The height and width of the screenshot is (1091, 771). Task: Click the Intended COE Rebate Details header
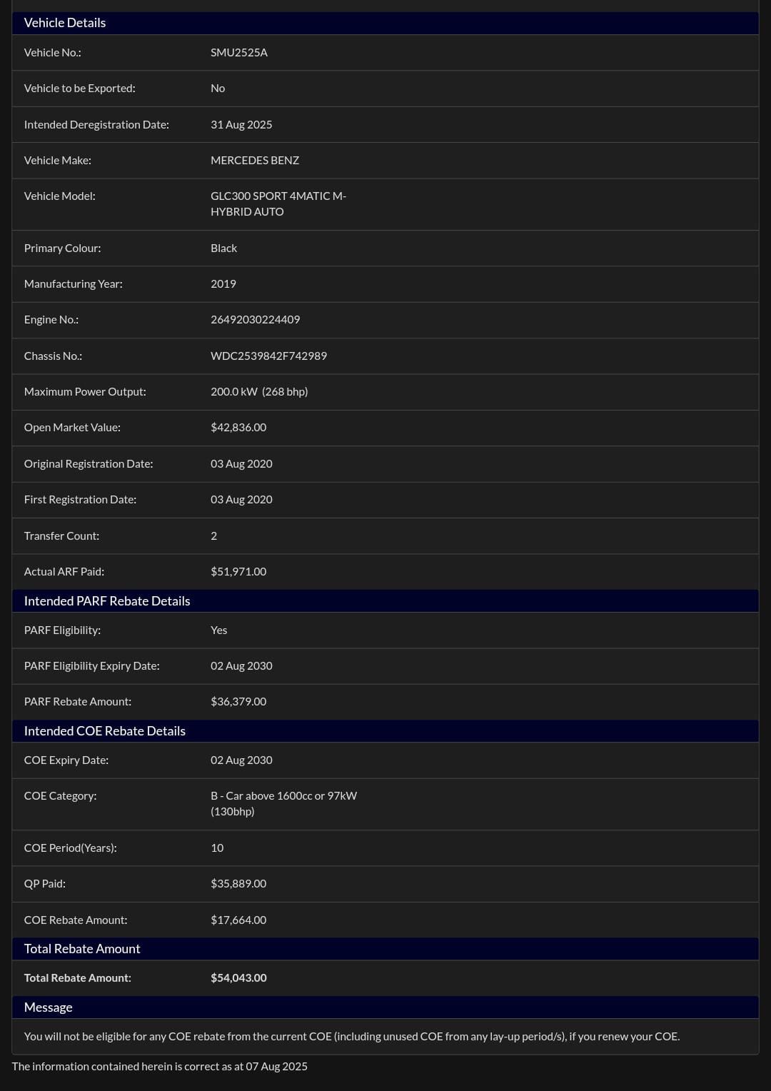point(105,731)
